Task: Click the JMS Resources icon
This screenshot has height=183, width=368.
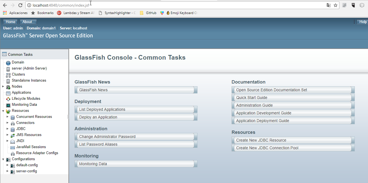Action: 12,135
